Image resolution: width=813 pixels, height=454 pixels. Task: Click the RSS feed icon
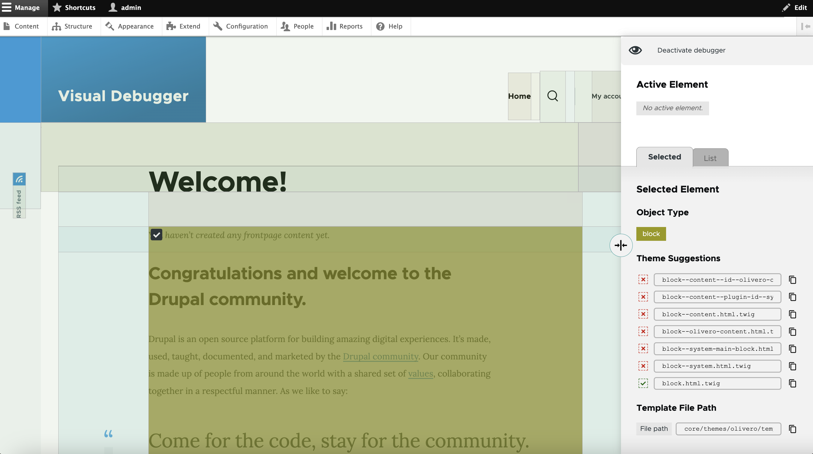tap(19, 179)
